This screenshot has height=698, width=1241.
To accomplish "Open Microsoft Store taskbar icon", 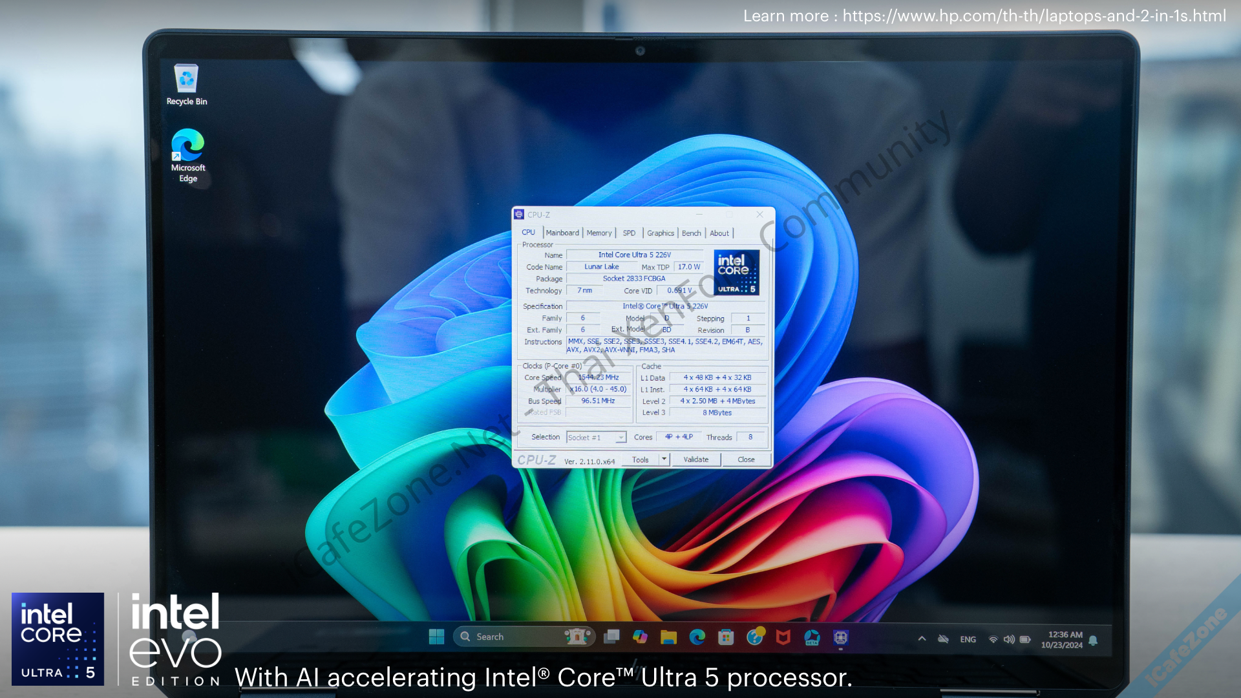I will (726, 638).
